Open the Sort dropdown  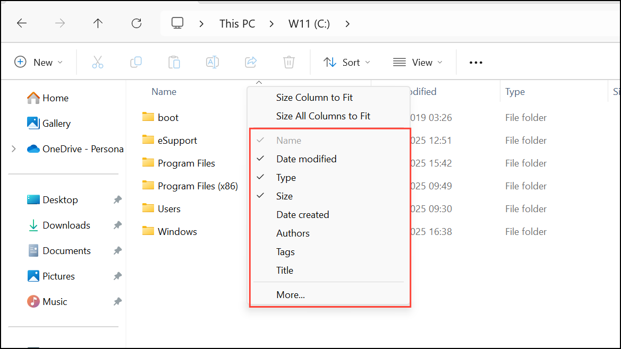click(346, 62)
